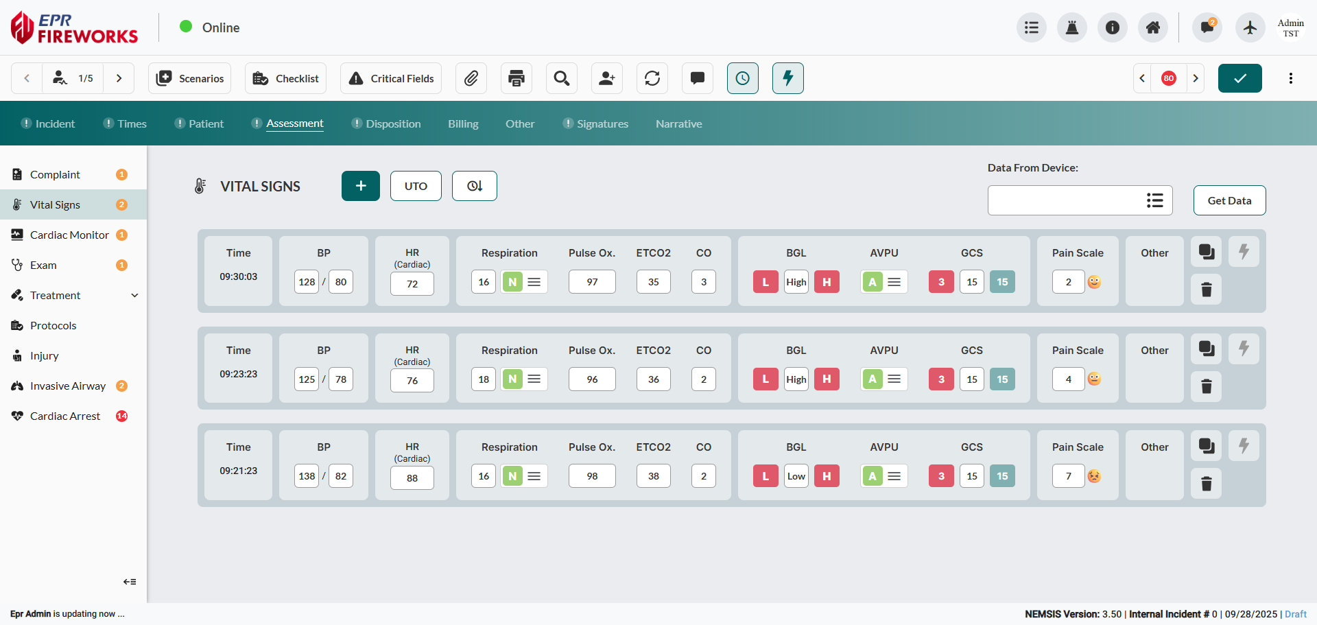Viewport: 1317px width, 625px height.
Task: Duplicate the 09:23:23 vital signs row
Action: [x=1207, y=349]
